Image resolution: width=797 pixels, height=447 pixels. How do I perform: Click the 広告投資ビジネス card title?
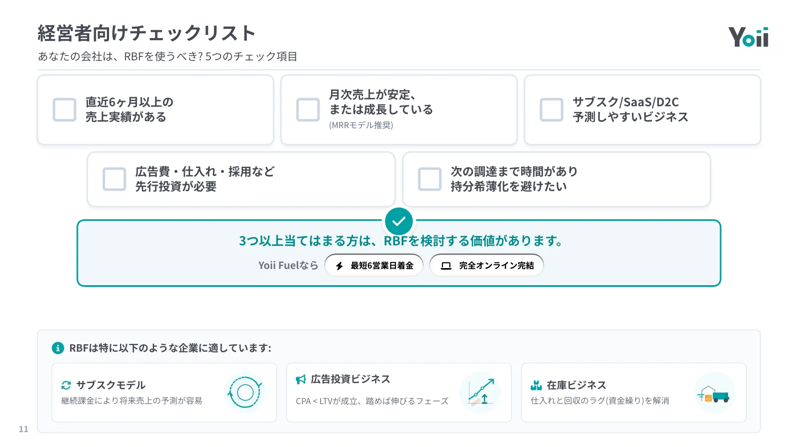[x=350, y=379]
